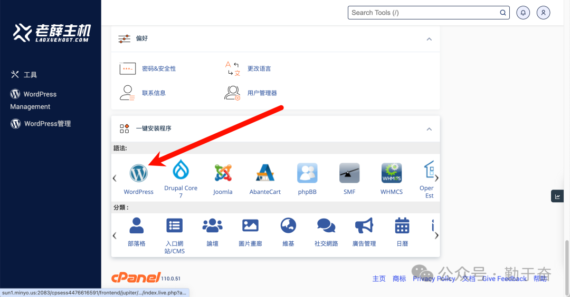
Task: Select the WHMCS installer icon
Action: (x=392, y=173)
